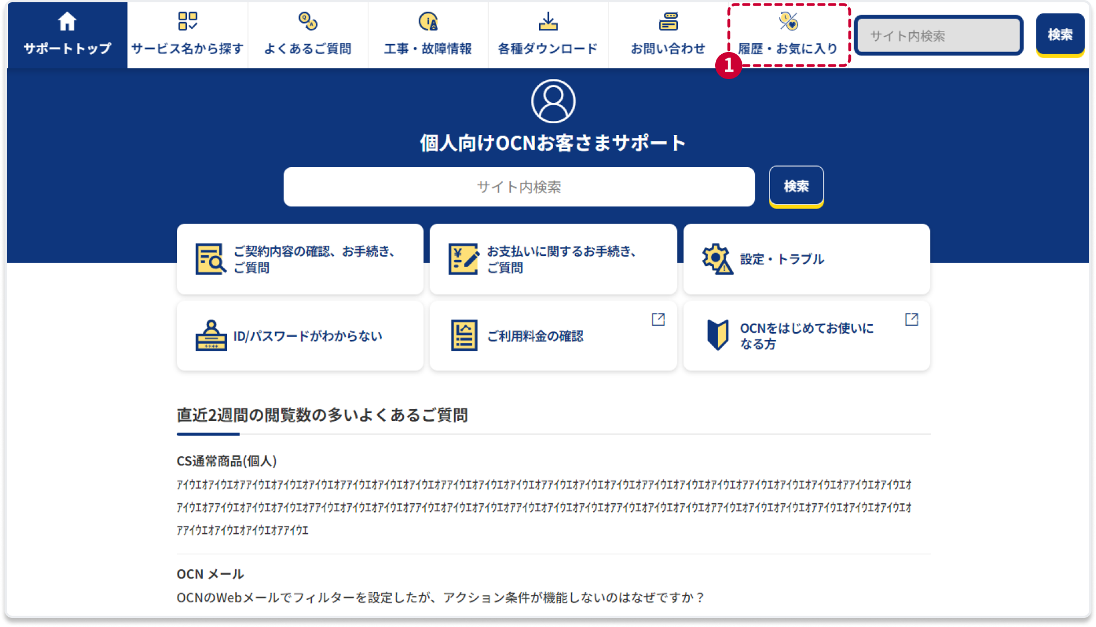Click external link icon on OCNをはじめてお使いに card
This screenshot has width=1096, height=627.
911,319
